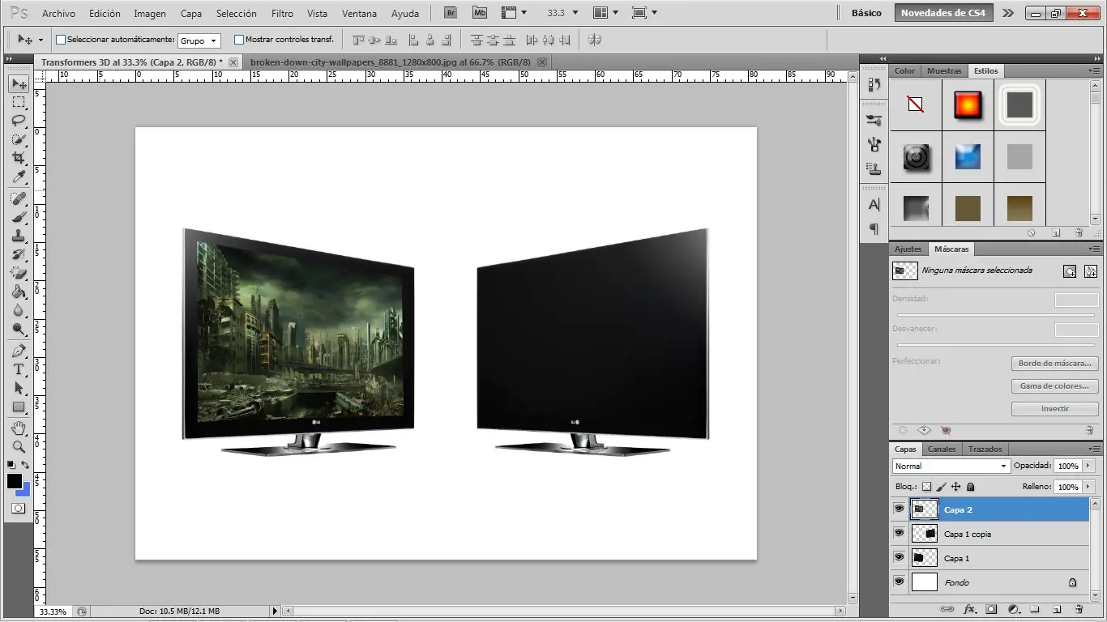Screen dimensions: 1107x622
Task: Click the Invertir button
Action: (x=1055, y=408)
